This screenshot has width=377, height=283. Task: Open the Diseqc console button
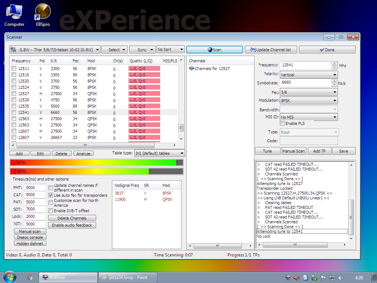pyautogui.click(x=30, y=237)
